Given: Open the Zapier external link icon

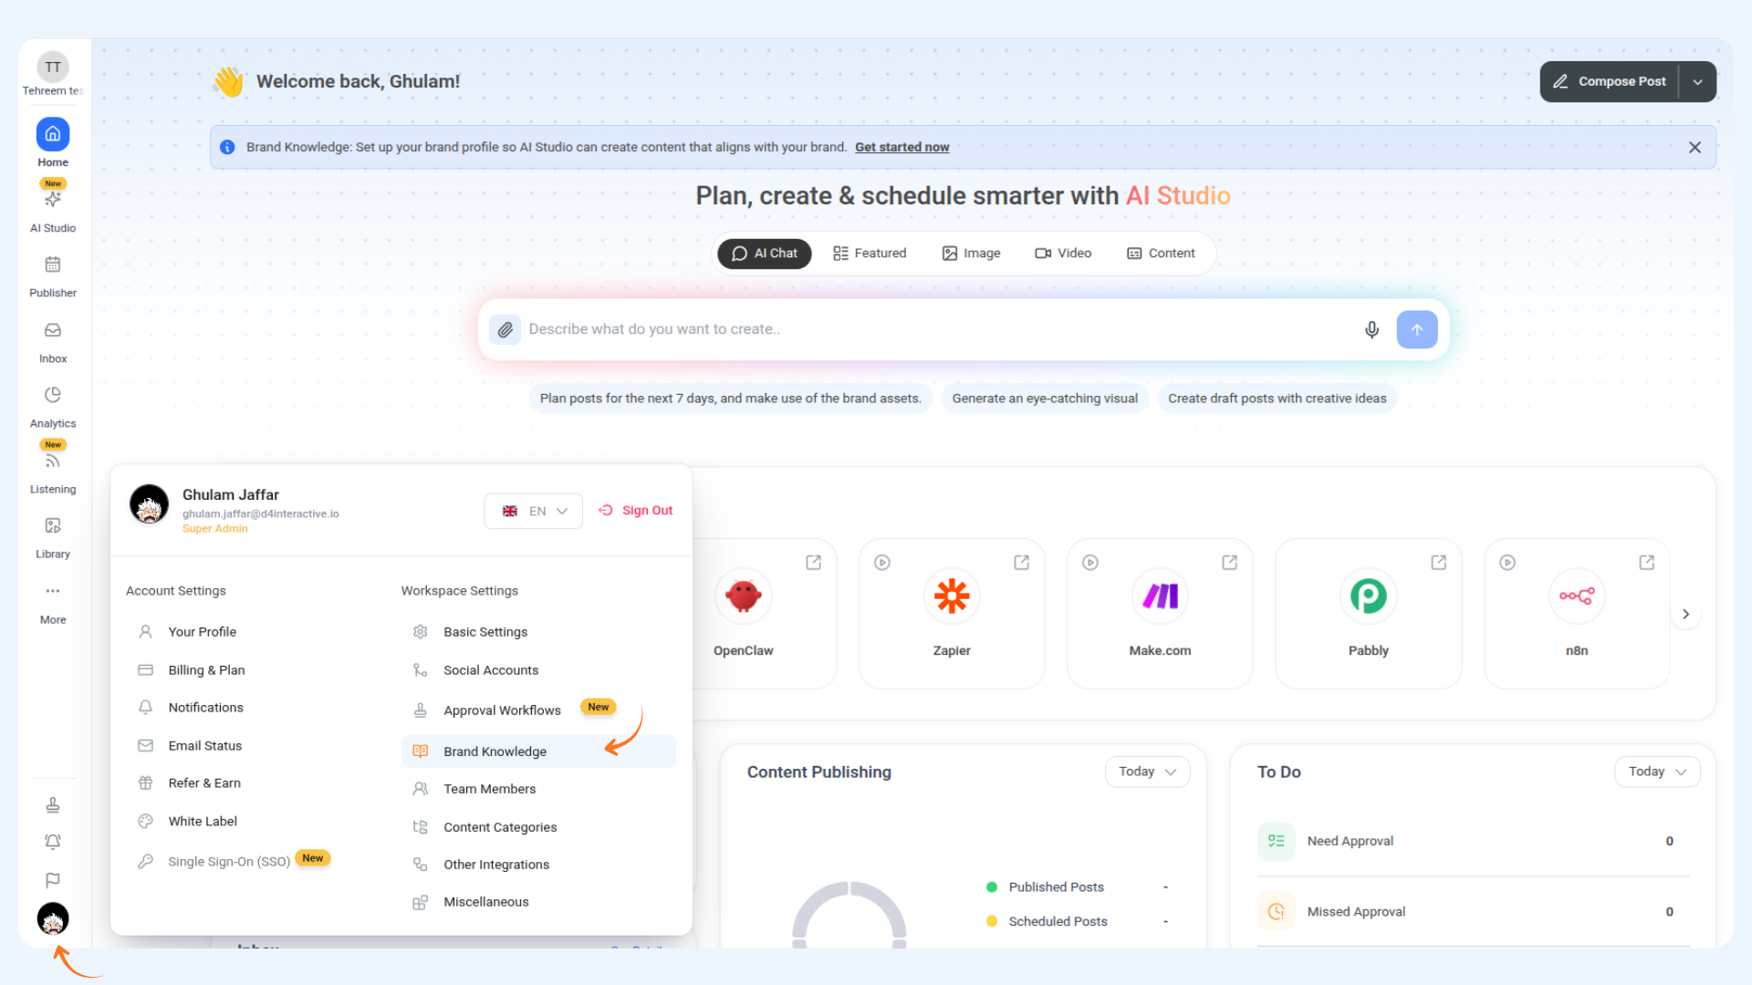Looking at the screenshot, I should [1022, 563].
